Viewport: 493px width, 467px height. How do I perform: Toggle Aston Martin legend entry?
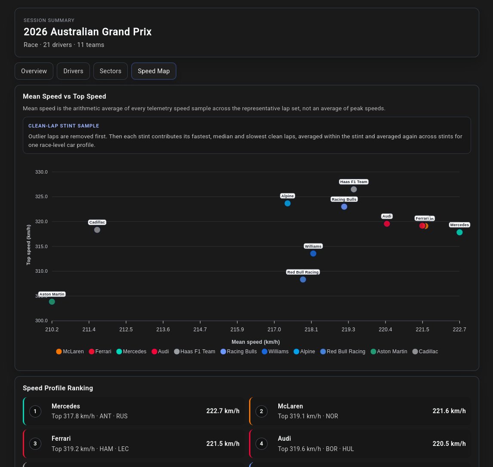coord(373,352)
